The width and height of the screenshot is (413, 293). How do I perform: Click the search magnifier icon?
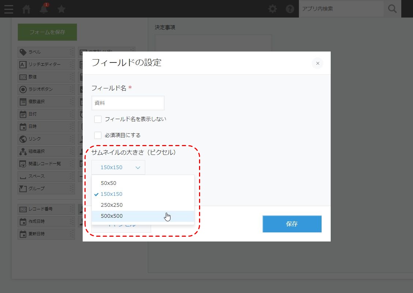pos(392,9)
